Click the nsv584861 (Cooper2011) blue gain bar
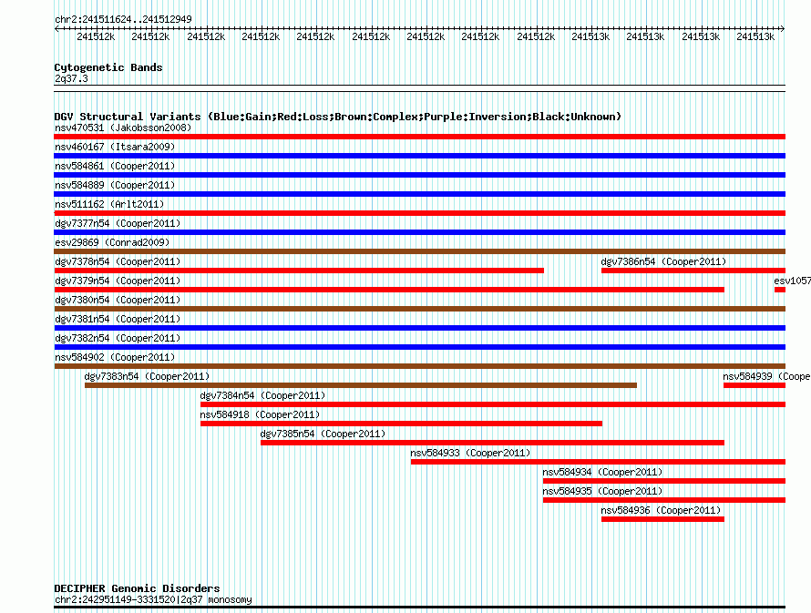Screen dimensions: 811x613 419,175
